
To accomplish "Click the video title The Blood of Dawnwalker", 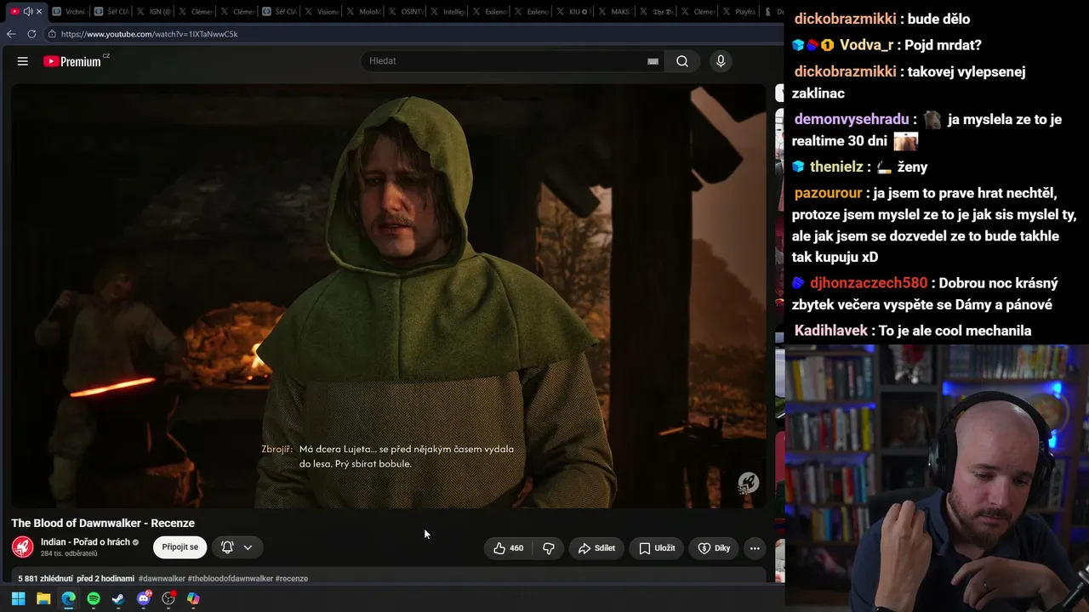I will coord(103,523).
